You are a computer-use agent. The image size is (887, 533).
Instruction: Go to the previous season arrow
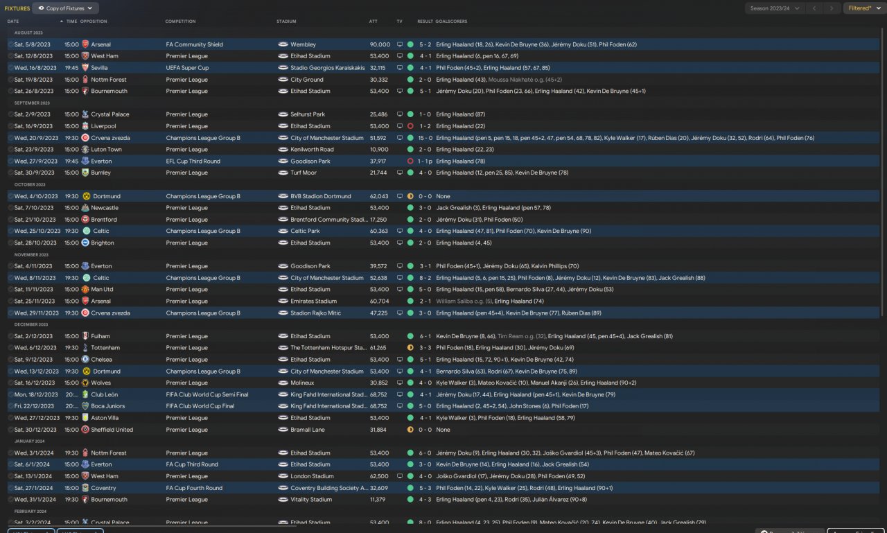[816, 8]
